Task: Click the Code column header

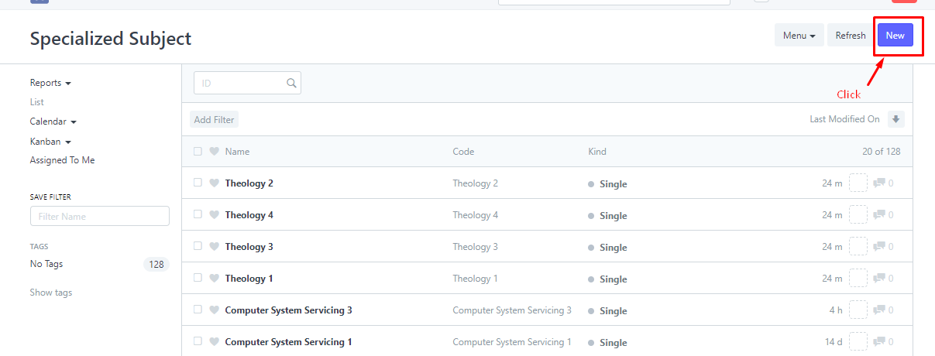Action: 463,152
